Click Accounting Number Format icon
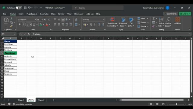 85,25
